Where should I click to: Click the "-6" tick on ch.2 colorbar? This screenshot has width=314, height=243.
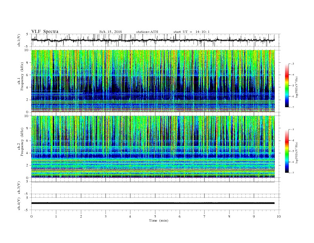pyautogui.click(x=293, y=162)
